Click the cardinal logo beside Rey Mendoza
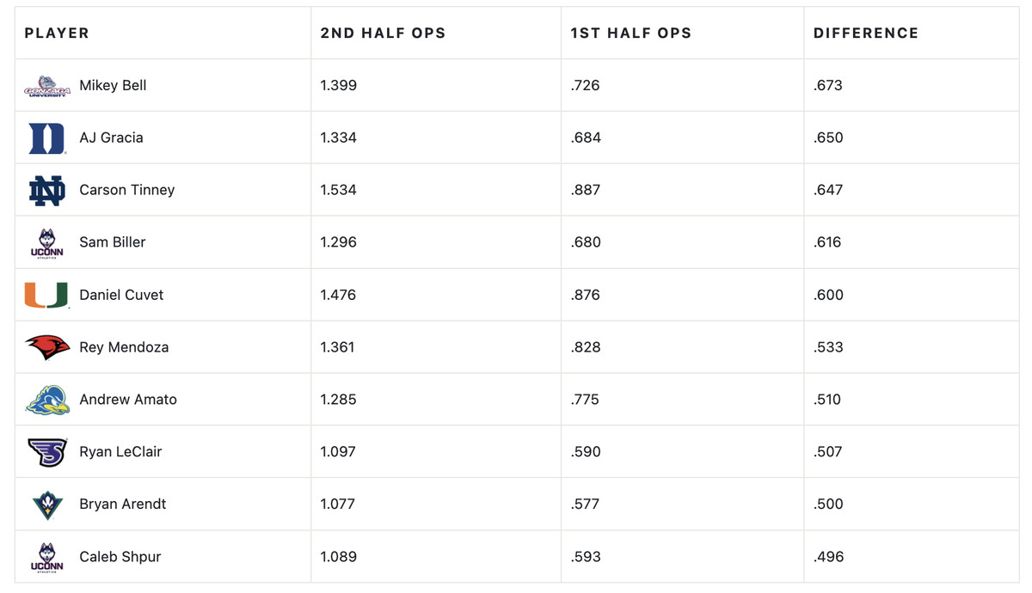 [x=47, y=347]
